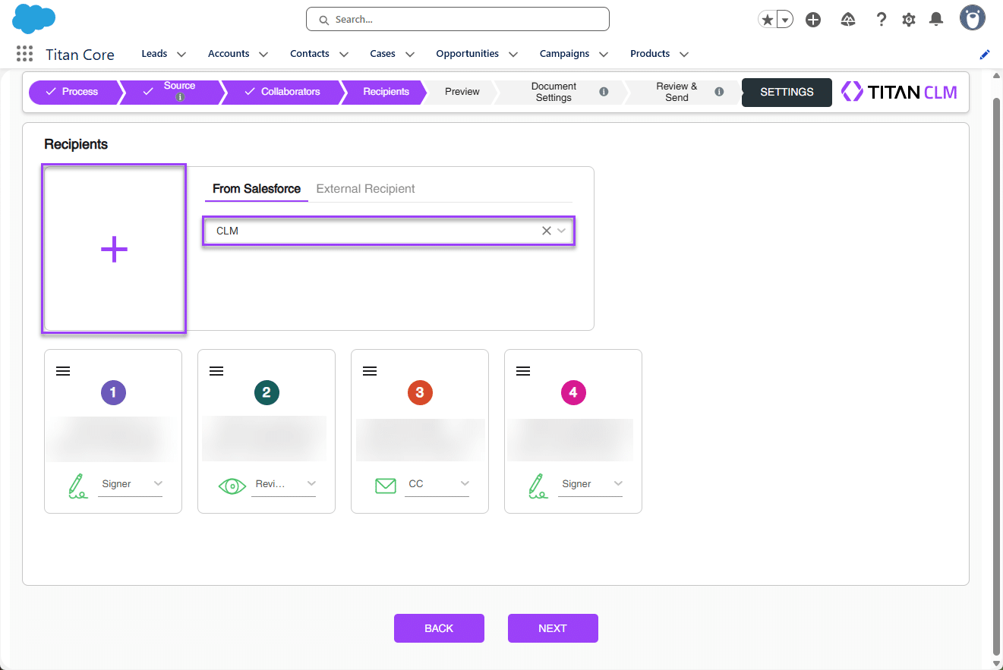This screenshot has height=670, width=1003.
Task: Open the App Launcher grid
Action: (x=24, y=53)
